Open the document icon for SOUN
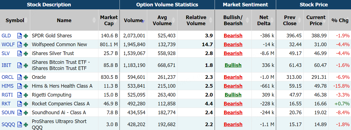The width and height of the screenshot is (351, 130). point(19,113)
